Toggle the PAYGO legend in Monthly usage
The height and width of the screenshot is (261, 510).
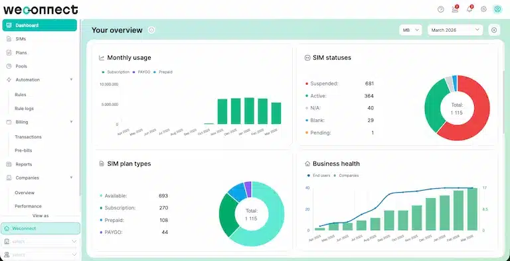coord(142,72)
